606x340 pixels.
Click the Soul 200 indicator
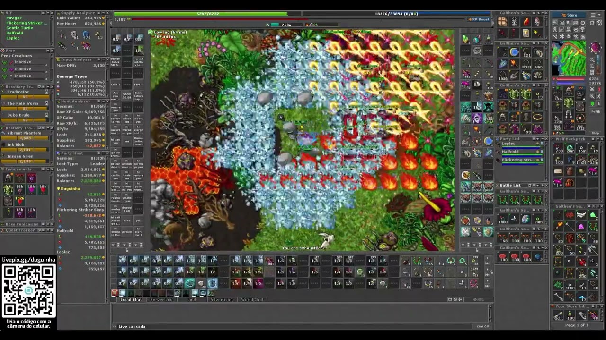pos(557,127)
